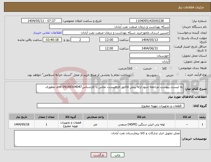Click the price validity date 1404/06/31

[150, 48]
